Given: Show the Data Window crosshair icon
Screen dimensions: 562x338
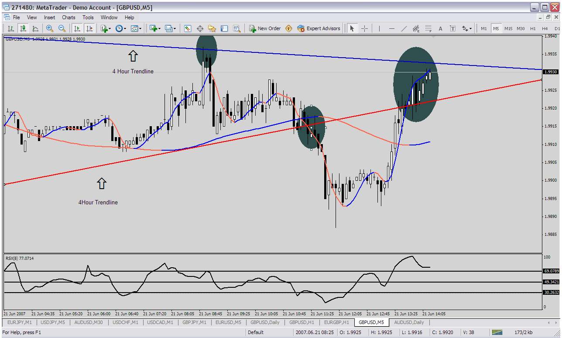Looking at the screenshot, I should point(200,28).
